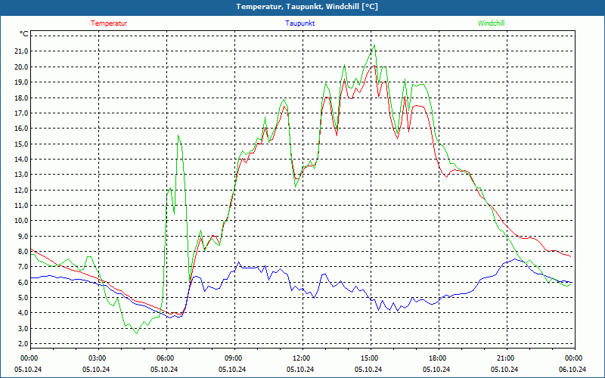Click the '15,0' y-axis value

pyautogui.click(x=22, y=144)
